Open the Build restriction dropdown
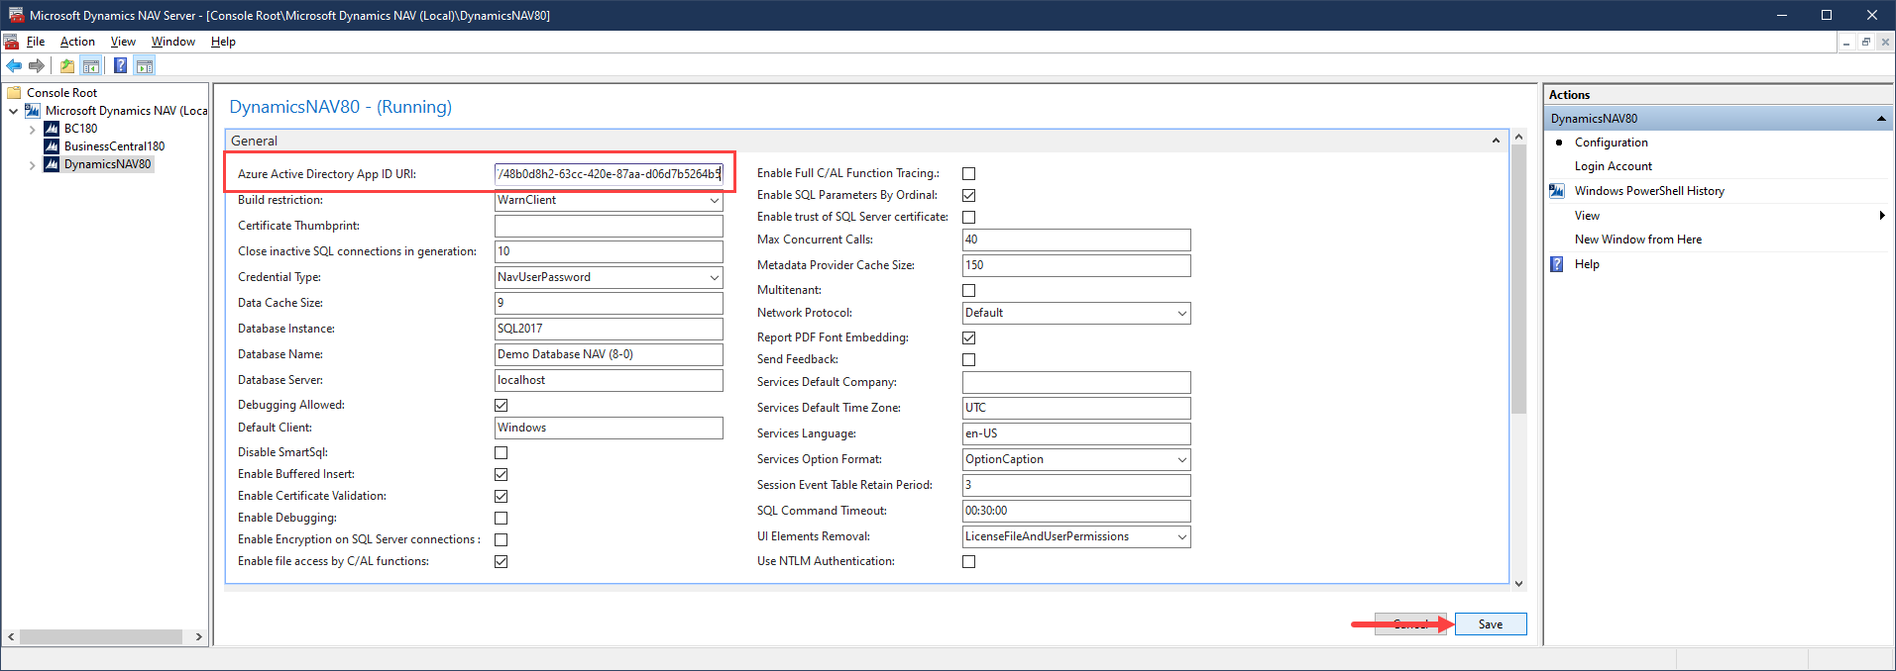The width and height of the screenshot is (1896, 671). coord(714,201)
